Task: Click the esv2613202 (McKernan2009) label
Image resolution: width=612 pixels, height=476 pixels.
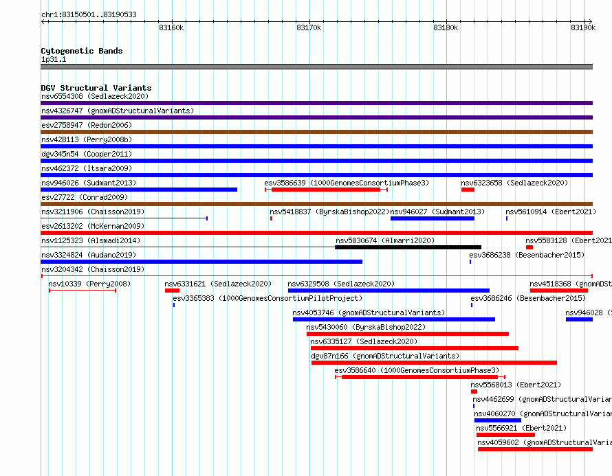Action: (93, 226)
